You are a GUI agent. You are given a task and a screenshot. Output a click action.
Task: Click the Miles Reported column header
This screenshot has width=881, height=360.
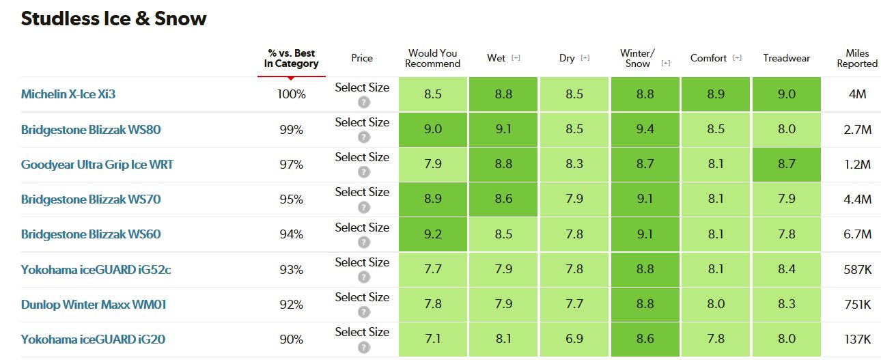[857, 58]
